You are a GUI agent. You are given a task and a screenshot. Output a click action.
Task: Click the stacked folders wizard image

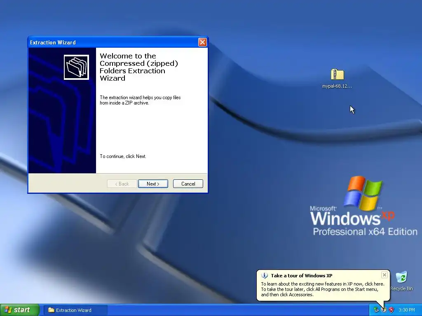(76, 67)
